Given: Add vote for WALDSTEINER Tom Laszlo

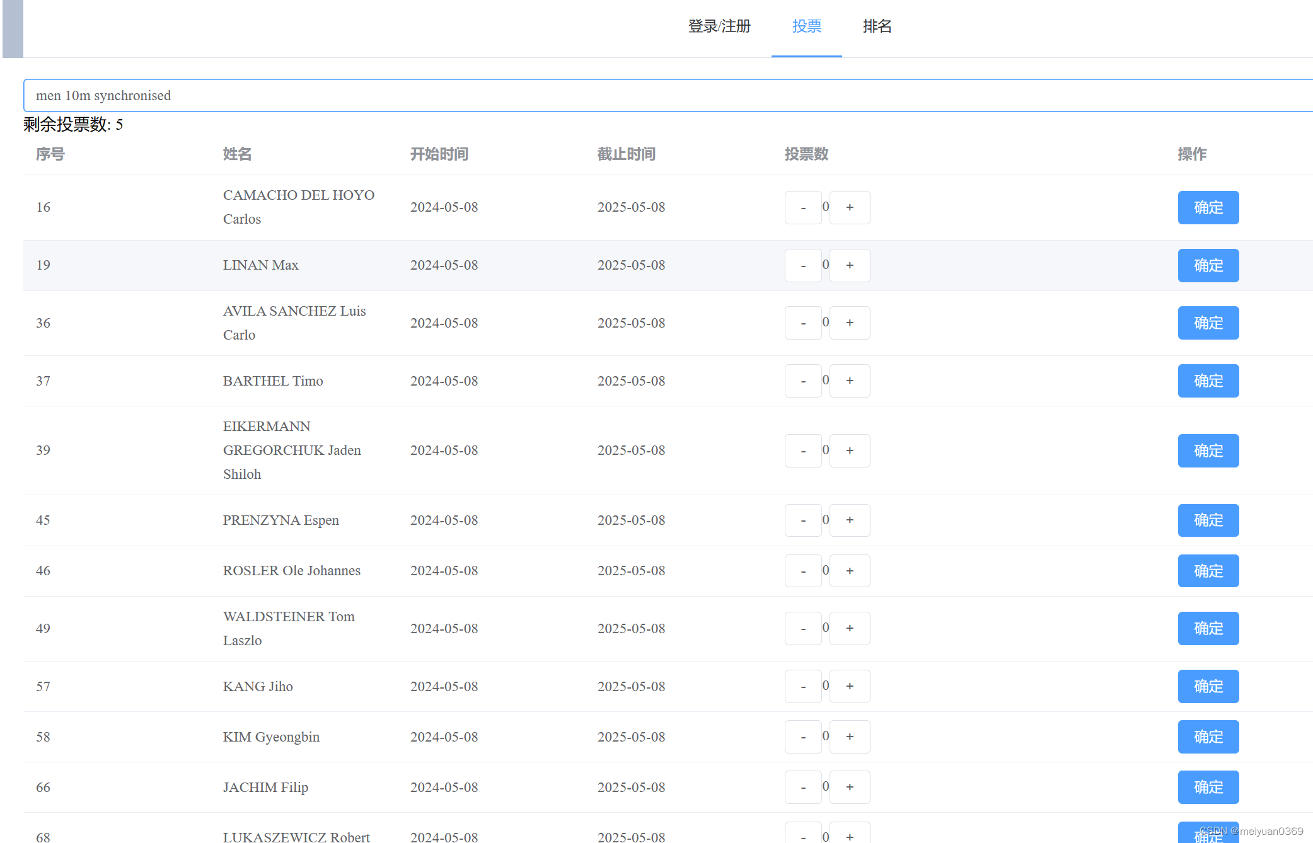Looking at the screenshot, I should pos(850,628).
